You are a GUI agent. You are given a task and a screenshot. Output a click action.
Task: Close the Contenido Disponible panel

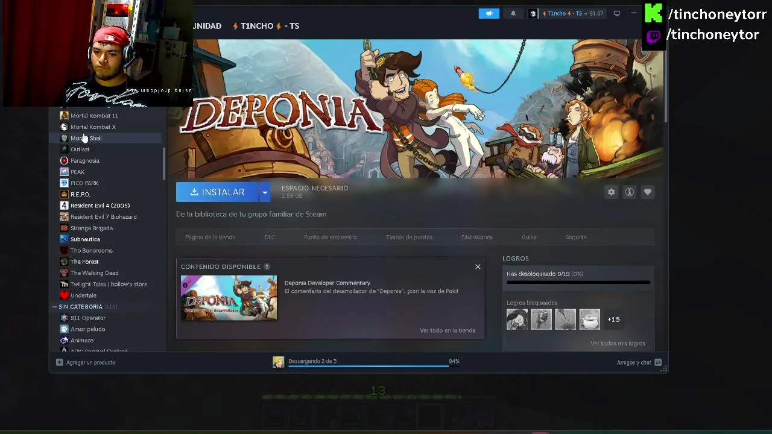click(x=478, y=266)
